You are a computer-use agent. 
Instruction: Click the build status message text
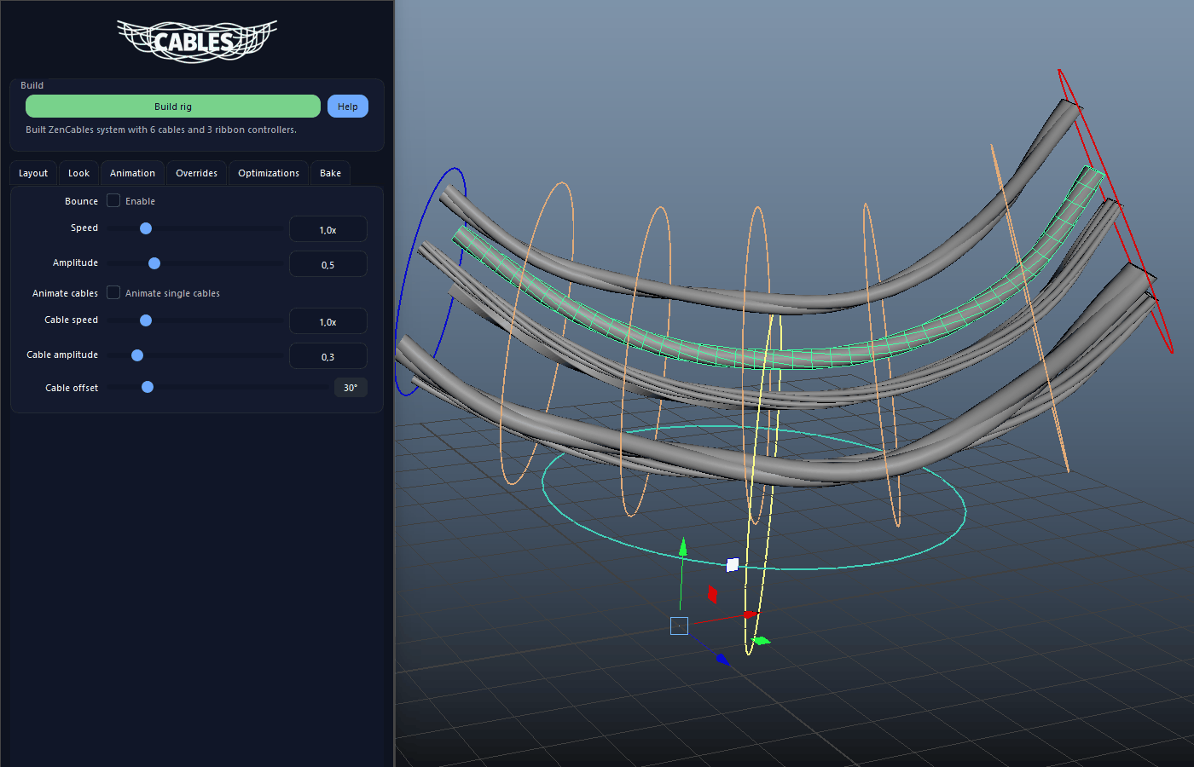(161, 130)
